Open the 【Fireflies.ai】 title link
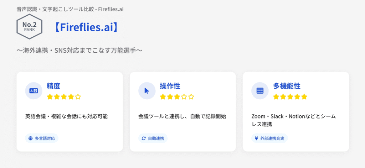This screenshot has height=168, width=365. click(x=86, y=27)
